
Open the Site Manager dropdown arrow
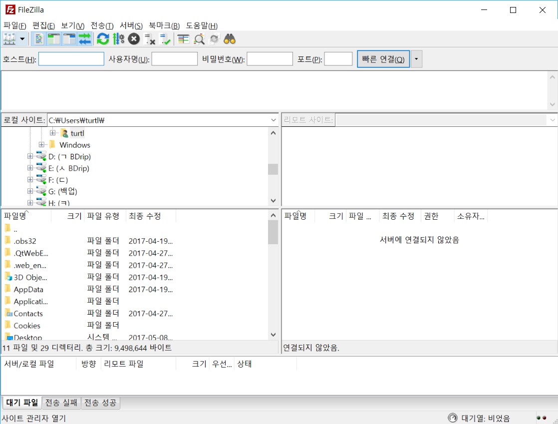click(x=22, y=39)
